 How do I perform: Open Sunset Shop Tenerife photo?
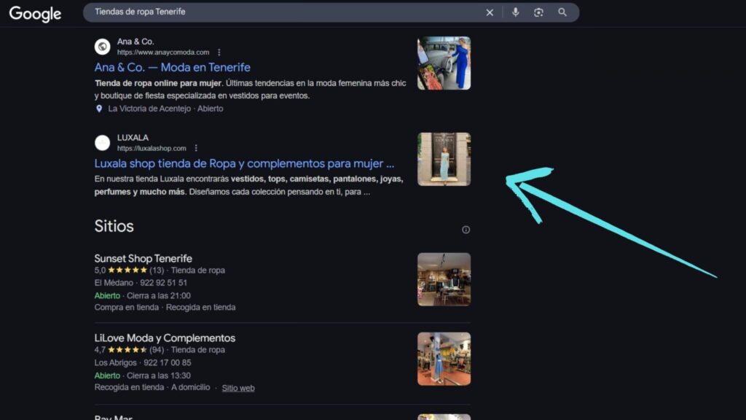444,279
